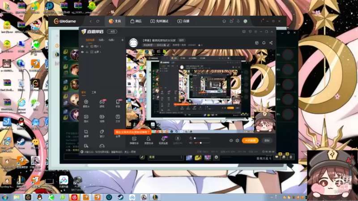Open NetEase Cloud Music taskbar icon
Screen dimensions: 358x201
coord(74,197)
